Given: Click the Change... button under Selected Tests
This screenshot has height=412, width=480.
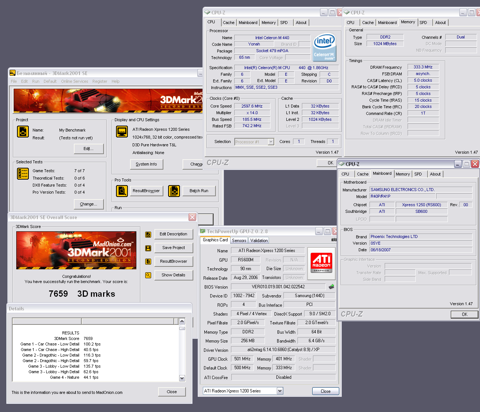Looking at the screenshot, I should 89,204.
